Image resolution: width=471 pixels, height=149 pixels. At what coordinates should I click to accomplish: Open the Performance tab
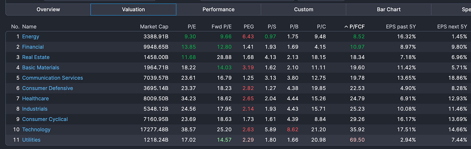click(x=218, y=9)
